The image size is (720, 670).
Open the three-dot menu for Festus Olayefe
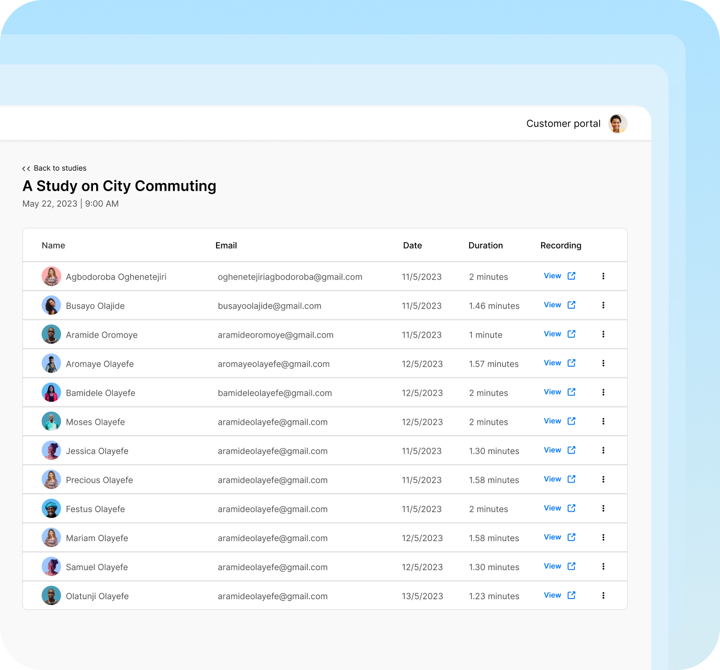(603, 508)
